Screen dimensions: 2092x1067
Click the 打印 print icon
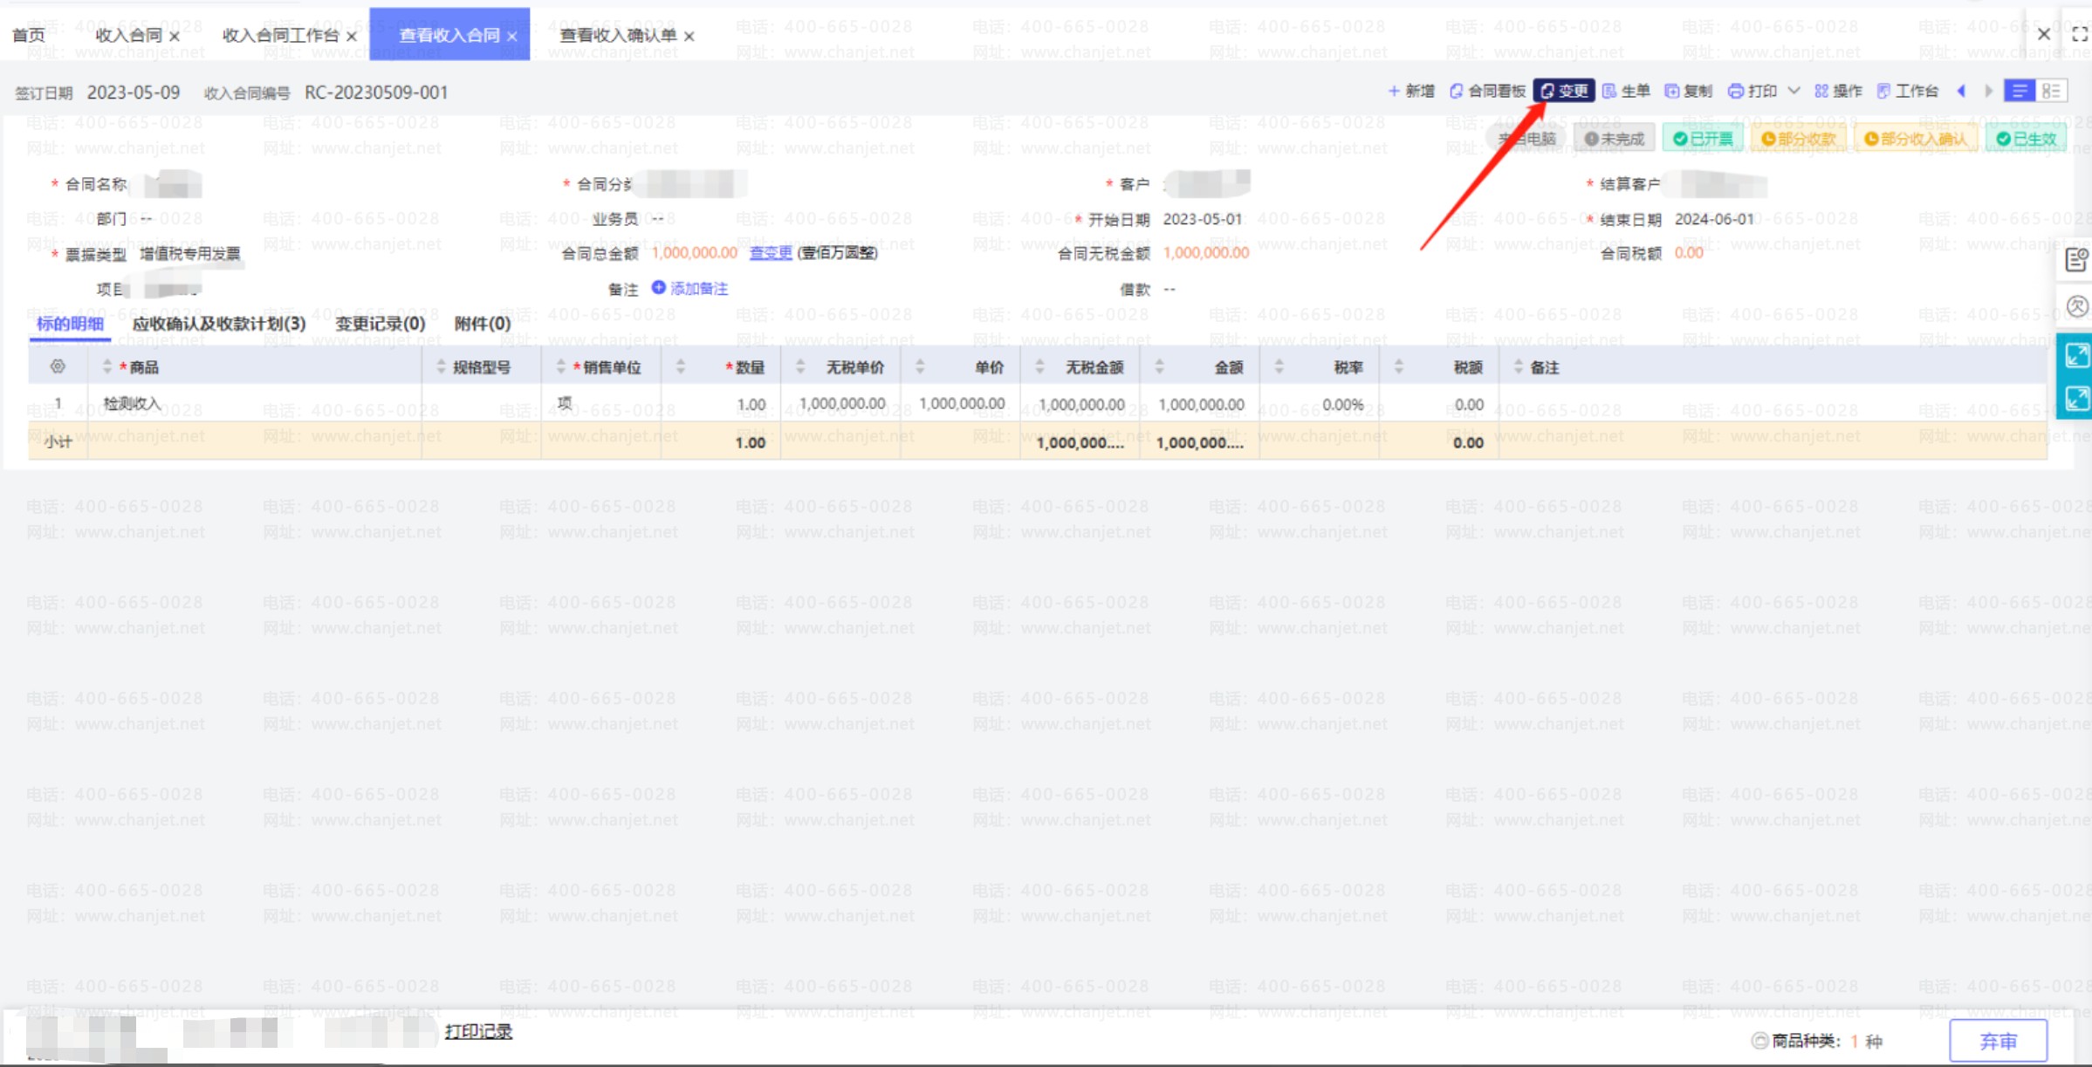(1736, 91)
